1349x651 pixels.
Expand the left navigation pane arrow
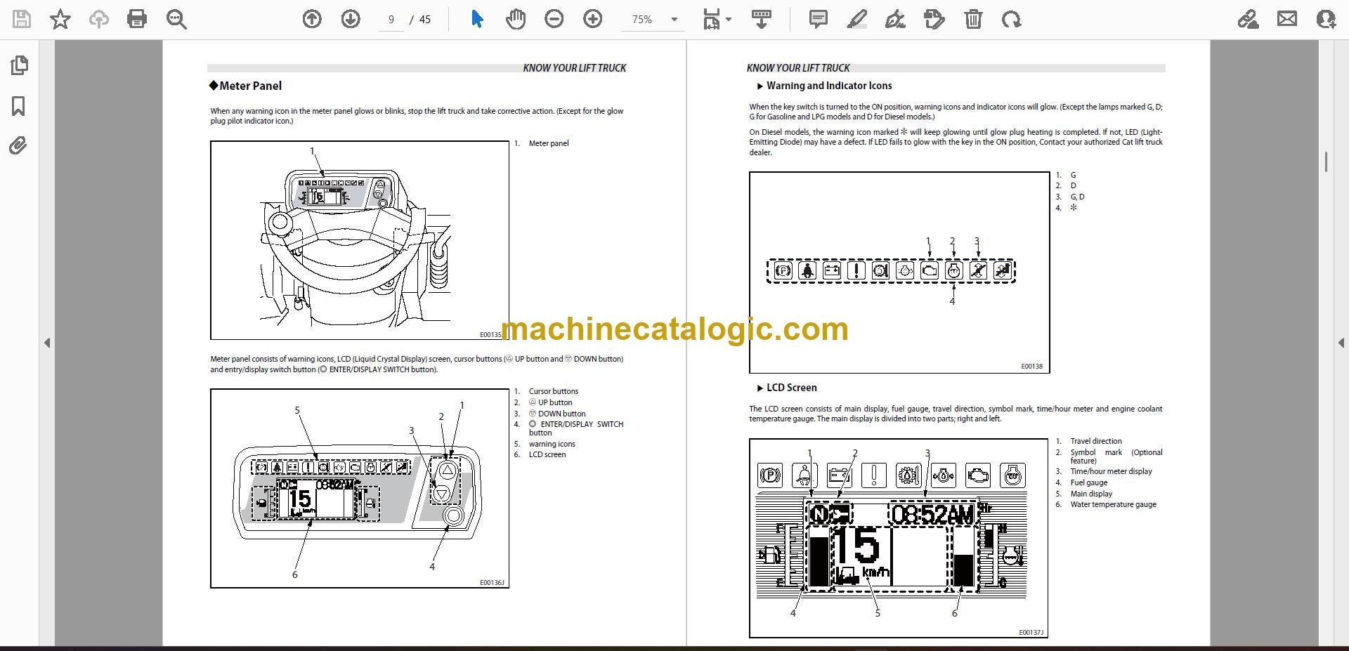coord(47,343)
